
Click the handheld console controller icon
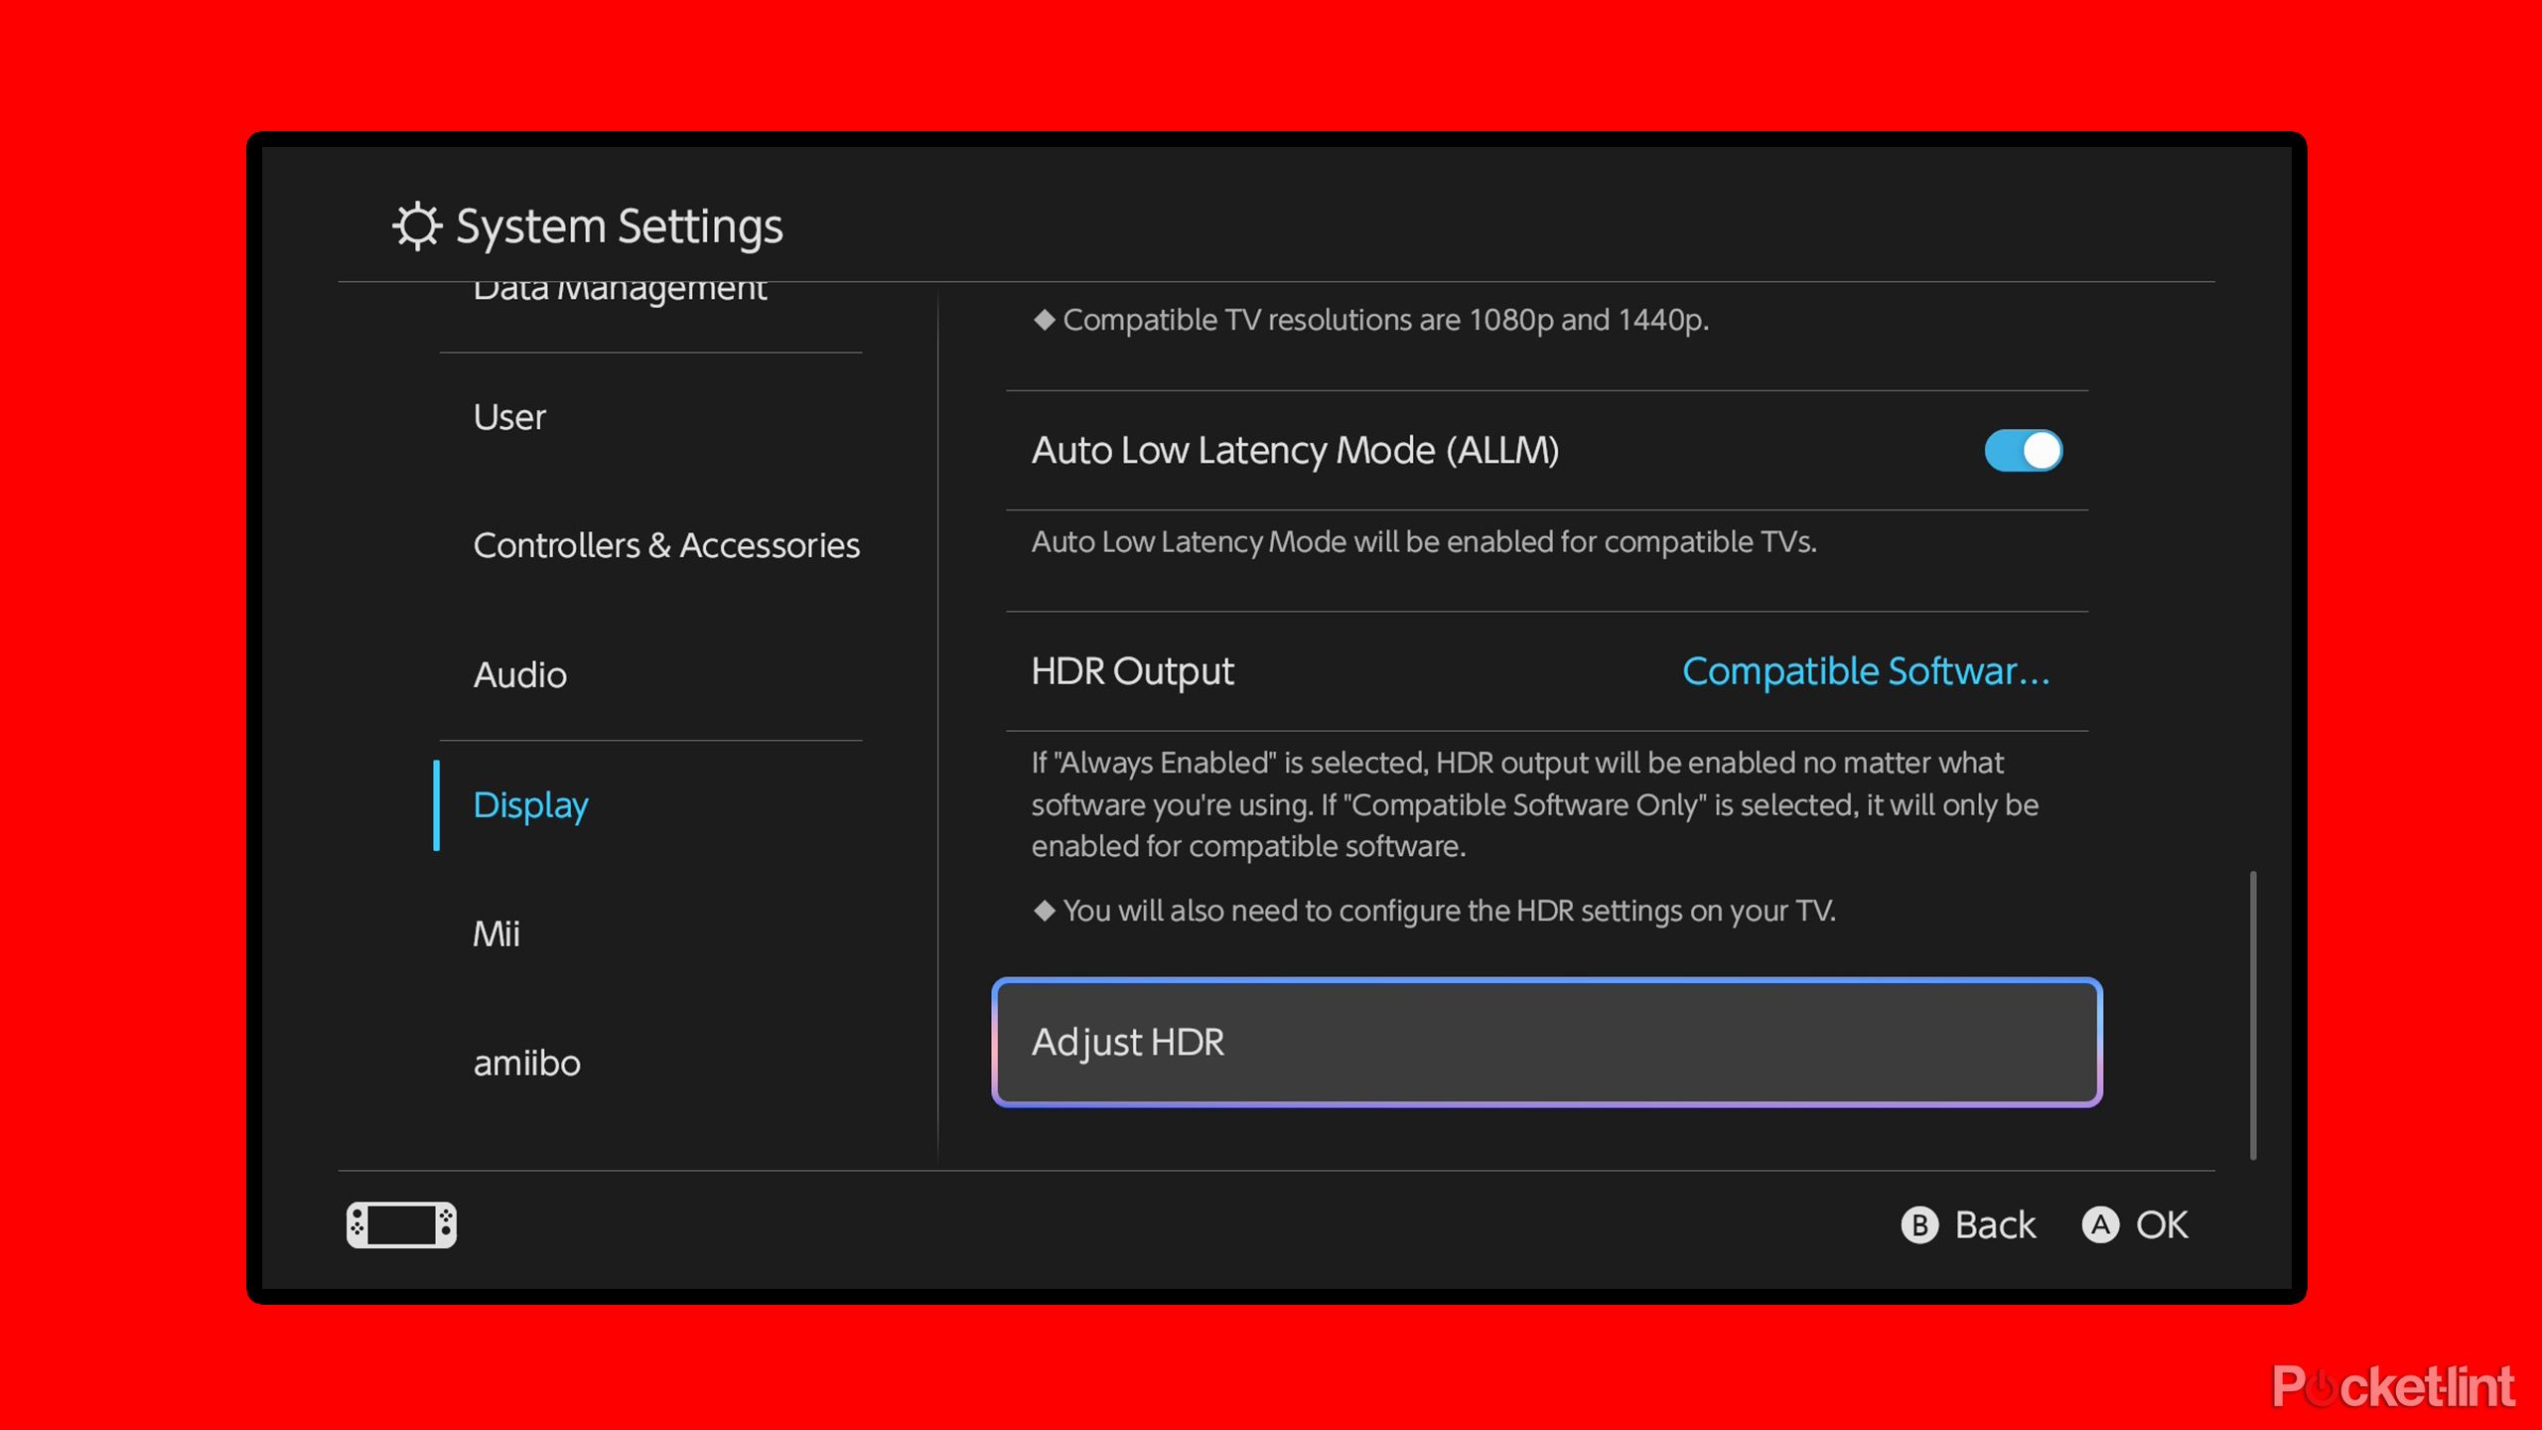point(401,1224)
